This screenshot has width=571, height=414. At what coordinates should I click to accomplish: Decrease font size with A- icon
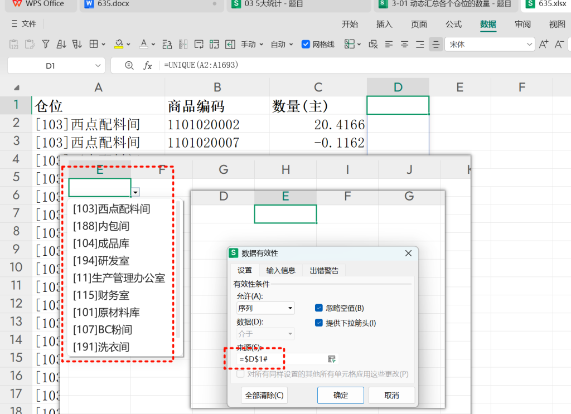click(559, 45)
